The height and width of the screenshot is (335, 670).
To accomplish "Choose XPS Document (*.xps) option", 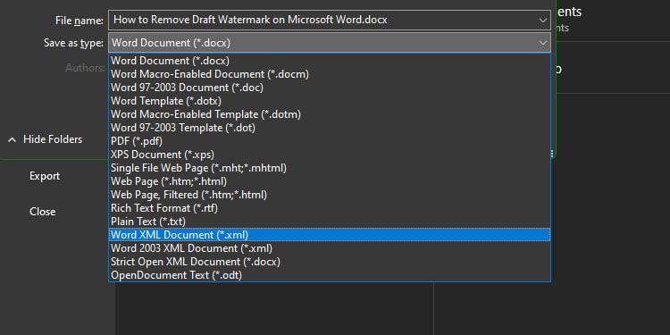I will pyautogui.click(x=330, y=155).
